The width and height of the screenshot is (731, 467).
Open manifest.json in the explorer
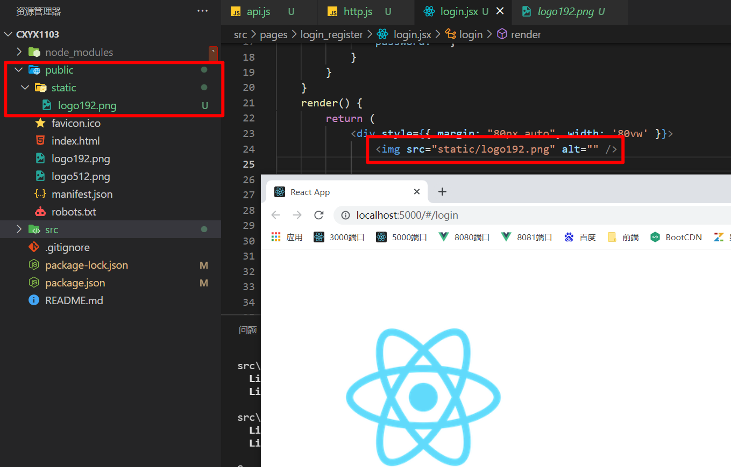click(82, 194)
